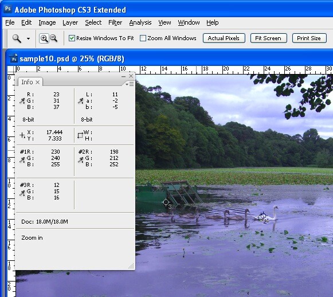Click eyedropper icon beside Lab readout
This screenshot has width=333, height=297.
80,101
